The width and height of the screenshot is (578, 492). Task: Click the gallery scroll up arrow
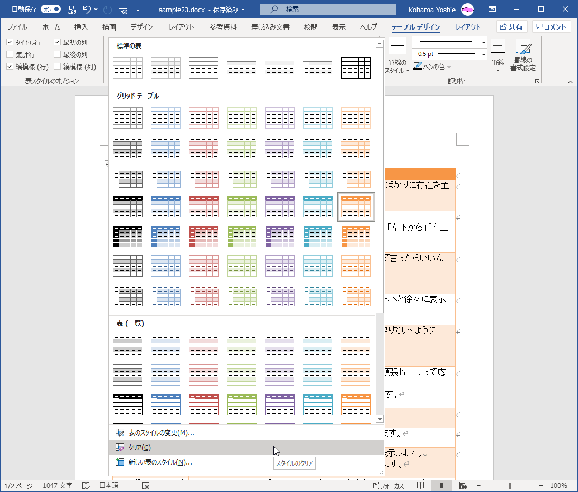click(x=380, y=43)
